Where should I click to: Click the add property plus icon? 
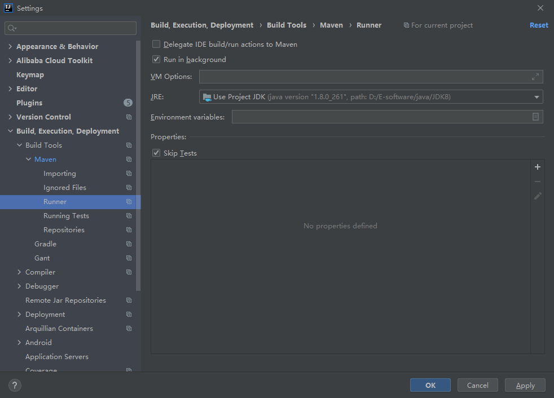point(538,167)
